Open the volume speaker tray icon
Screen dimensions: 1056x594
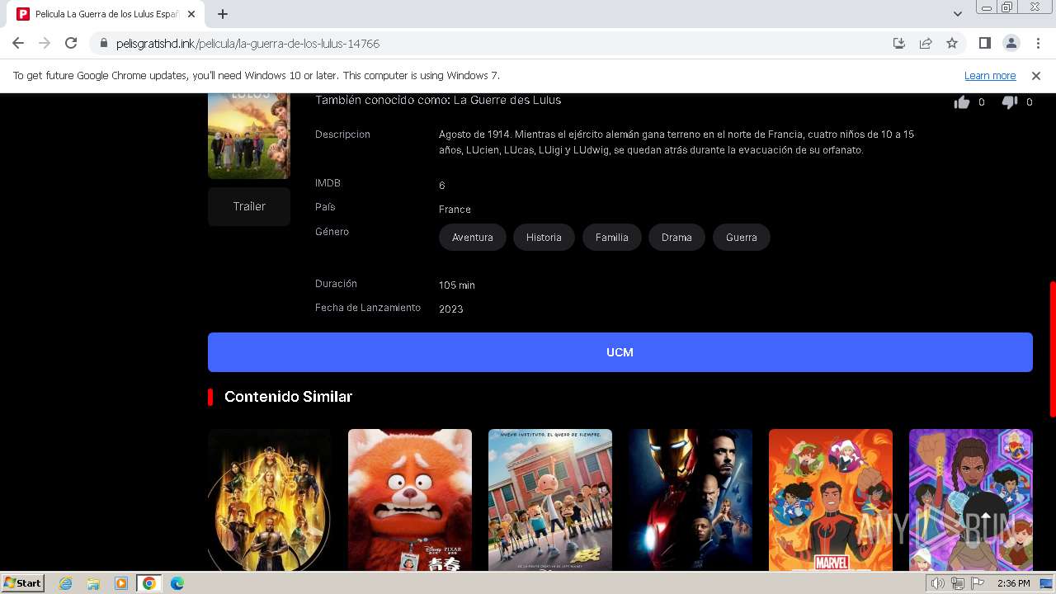937,583
